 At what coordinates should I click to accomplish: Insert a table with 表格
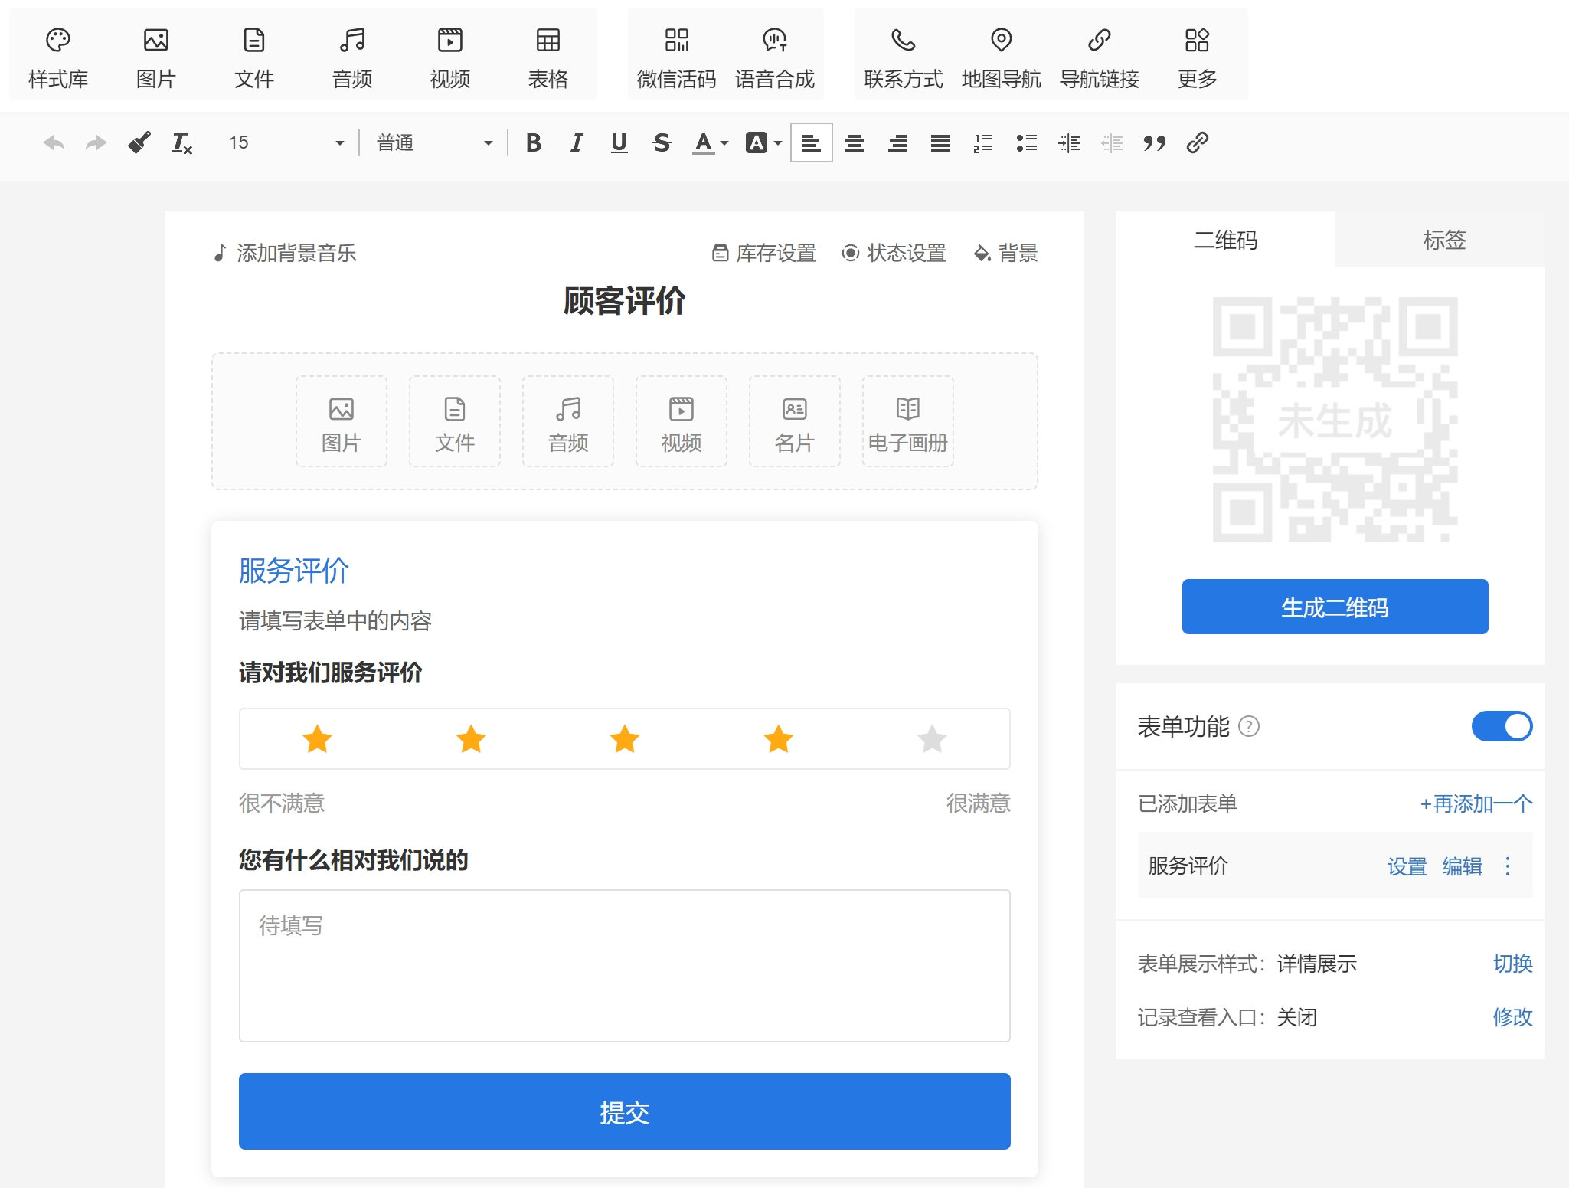pos(548,57)
